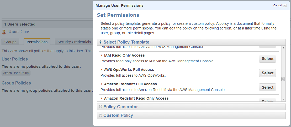Select the IAM Read Only Access policy
This screenshot has height=127, width=291.
[x=267, y=59]
